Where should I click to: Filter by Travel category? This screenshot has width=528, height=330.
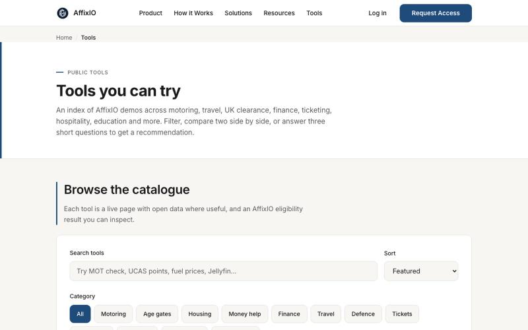(x=325, y=314)
